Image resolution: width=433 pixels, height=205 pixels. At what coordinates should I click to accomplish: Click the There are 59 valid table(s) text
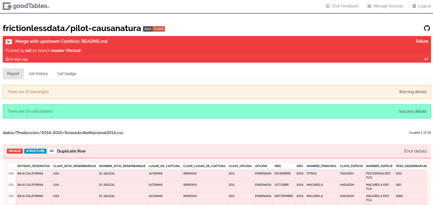(x=30, y=111)
